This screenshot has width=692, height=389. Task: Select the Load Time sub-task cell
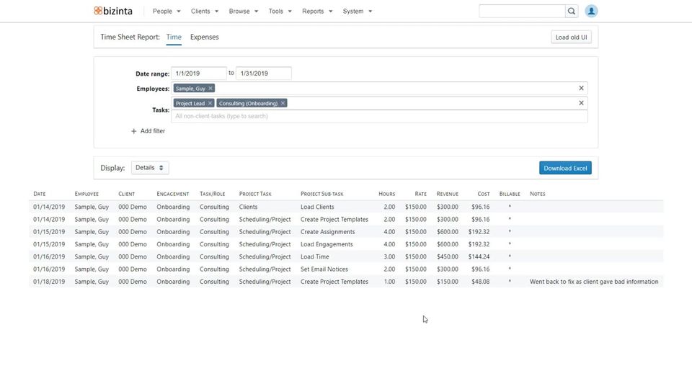point(315,256)
